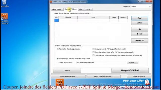Select the Merge PDF Files tab
Image resolution: width=161 pixels, height=90 pixels.
[71, 9]
